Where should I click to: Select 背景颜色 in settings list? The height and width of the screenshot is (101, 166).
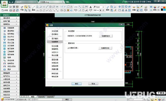click(x=55, y=49)
